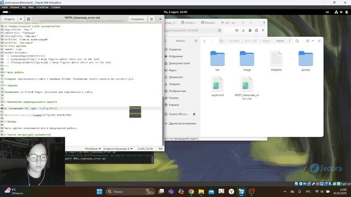The height and width of the screenshot is (197, 351).
Task: Open the Устройства menu in VirtualBox
Action: click(x=42, y=7)
